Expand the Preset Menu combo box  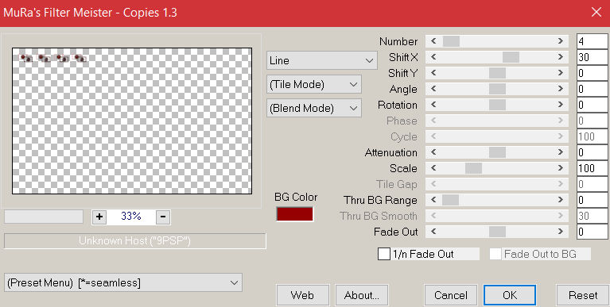click(123, 282)
